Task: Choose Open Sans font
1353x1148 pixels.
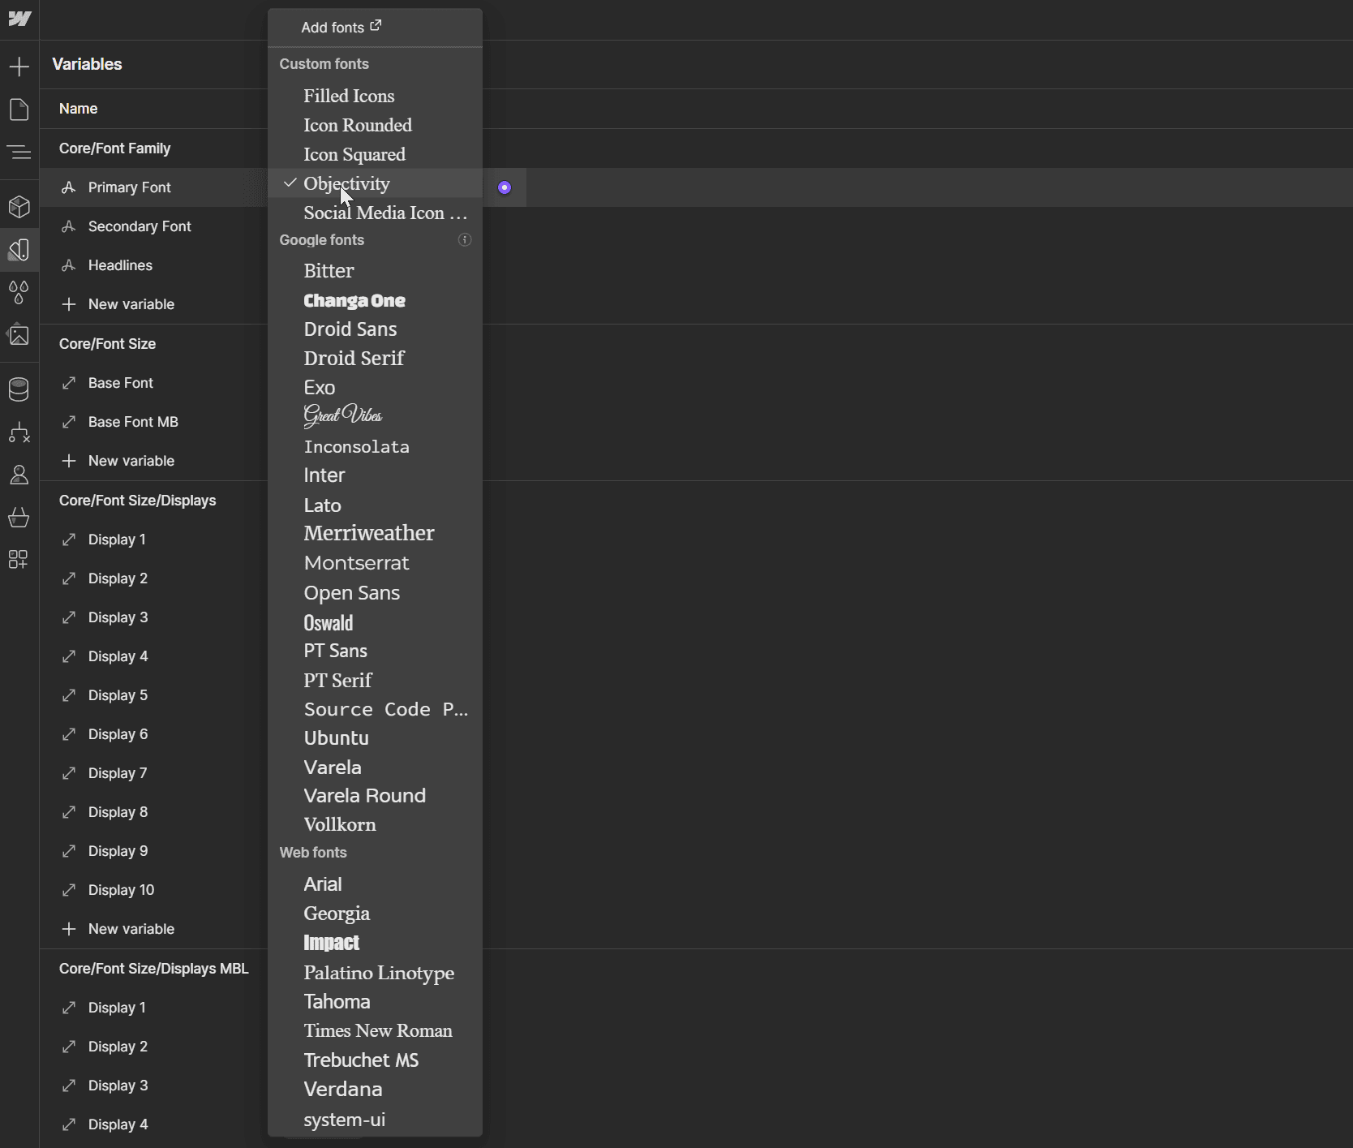Action: (375, 592)
